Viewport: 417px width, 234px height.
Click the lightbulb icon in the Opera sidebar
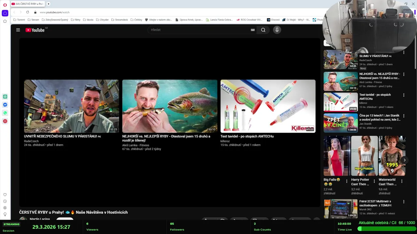point(5,214)
